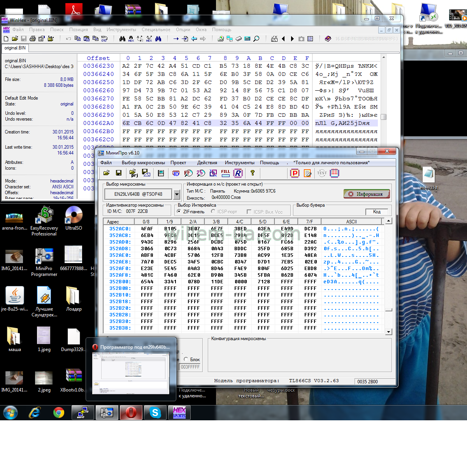This screenshot has height=467, width=467.
Task: Click the MiniPro hex buffer scroll-down arrow
Action: (x=388, y=332)
